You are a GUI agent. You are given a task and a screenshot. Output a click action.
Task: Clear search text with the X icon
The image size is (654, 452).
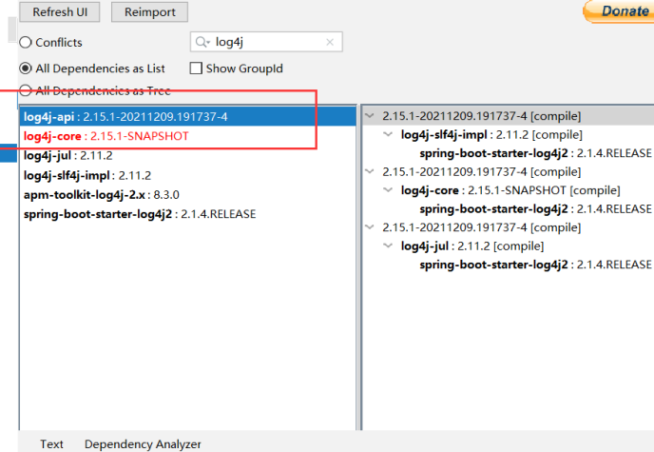pyautogui.click(x=330, y=42)
